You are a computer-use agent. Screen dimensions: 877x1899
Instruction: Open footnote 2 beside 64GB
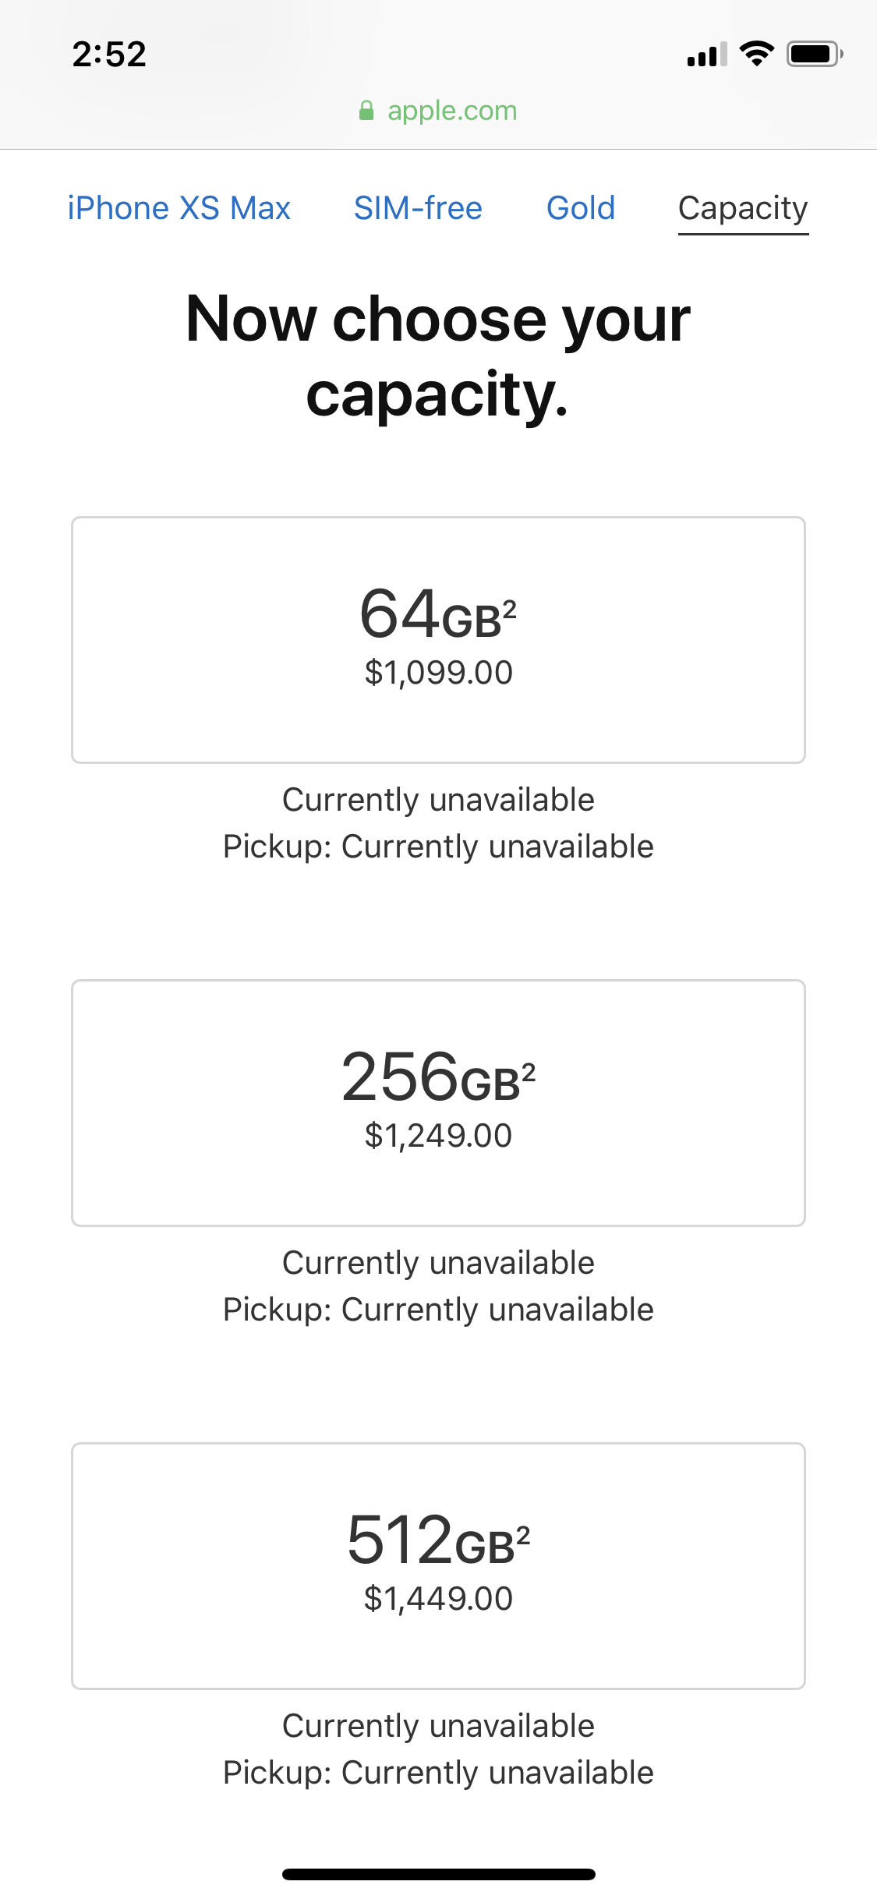pyautogui.click(x=509, y=608)
